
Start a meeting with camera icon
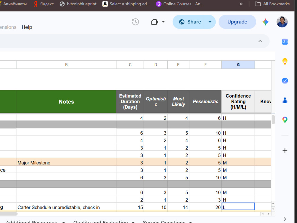coord(154,22)
